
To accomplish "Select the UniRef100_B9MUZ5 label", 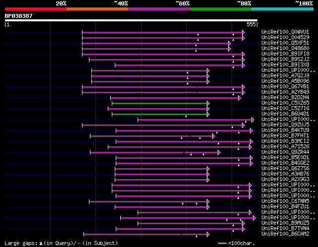I will point(285,223).
